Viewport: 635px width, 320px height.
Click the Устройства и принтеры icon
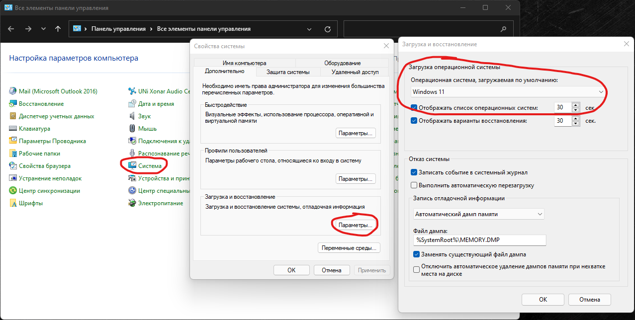coord(132,178)
